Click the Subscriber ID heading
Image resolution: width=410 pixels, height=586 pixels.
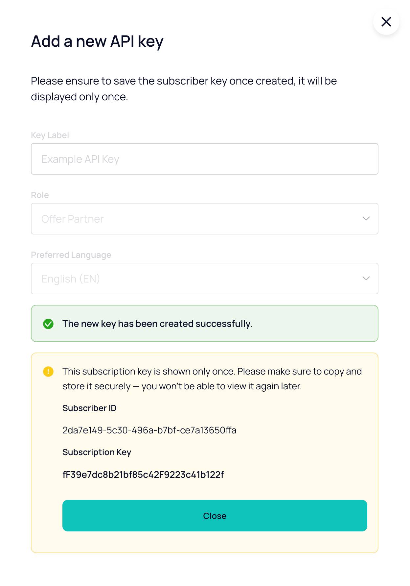click(x=89, y=408)
